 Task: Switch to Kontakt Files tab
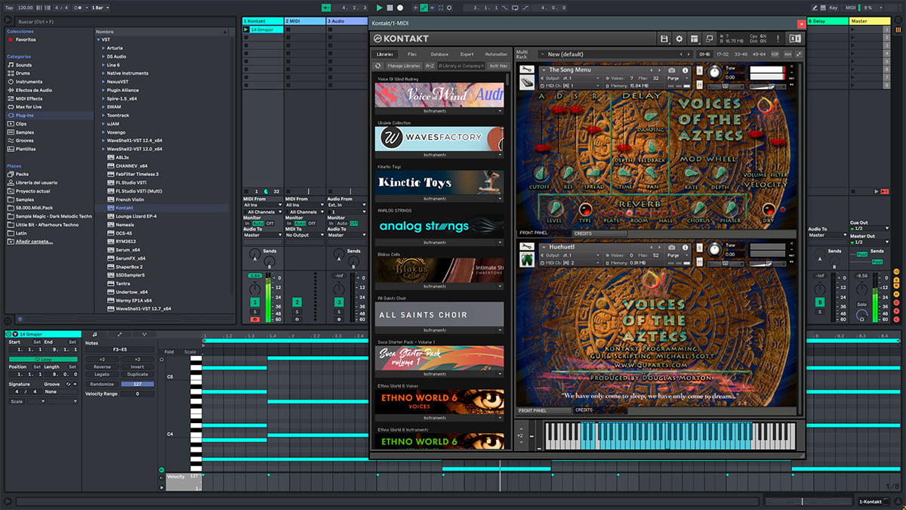pos(411,54)
